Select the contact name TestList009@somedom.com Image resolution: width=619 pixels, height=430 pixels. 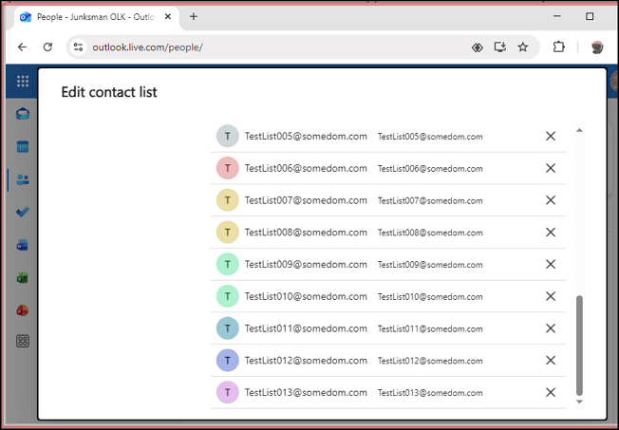tap(306, 264)
